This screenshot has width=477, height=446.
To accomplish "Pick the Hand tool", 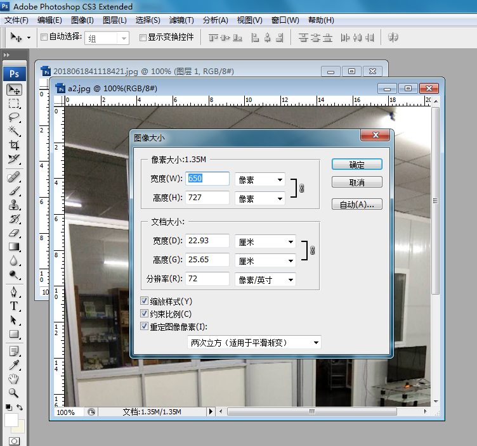I will 14,379.
